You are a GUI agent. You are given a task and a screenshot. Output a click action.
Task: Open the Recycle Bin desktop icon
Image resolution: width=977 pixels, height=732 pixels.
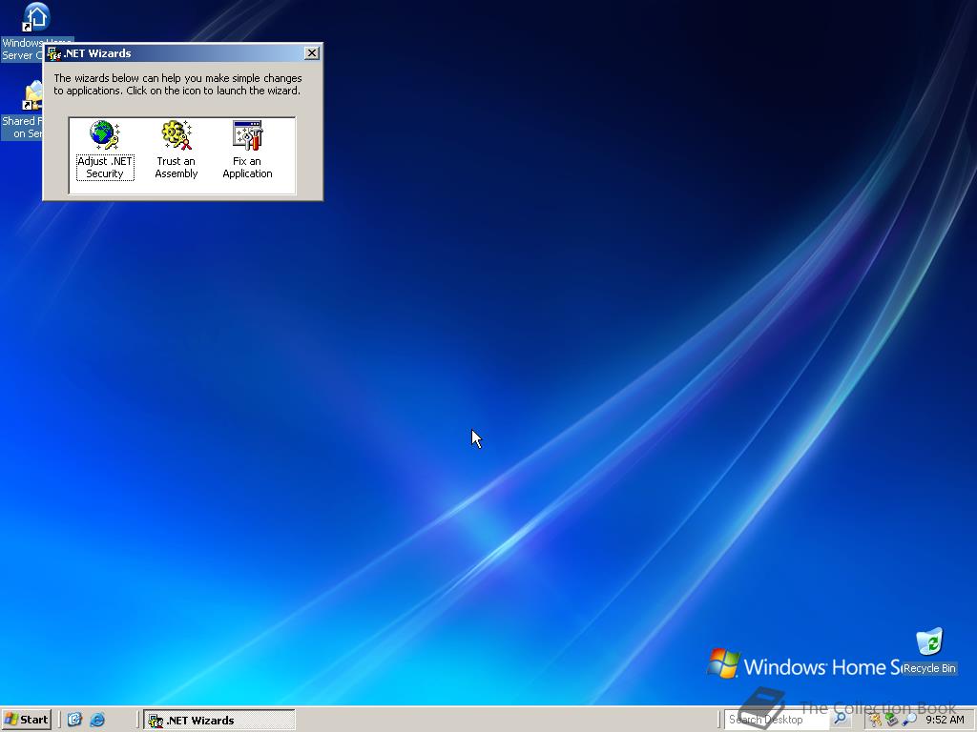[x=929, y=651]
